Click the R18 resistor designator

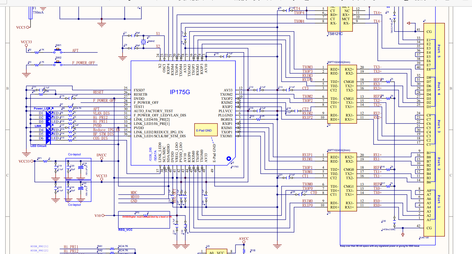click(253, 250)
